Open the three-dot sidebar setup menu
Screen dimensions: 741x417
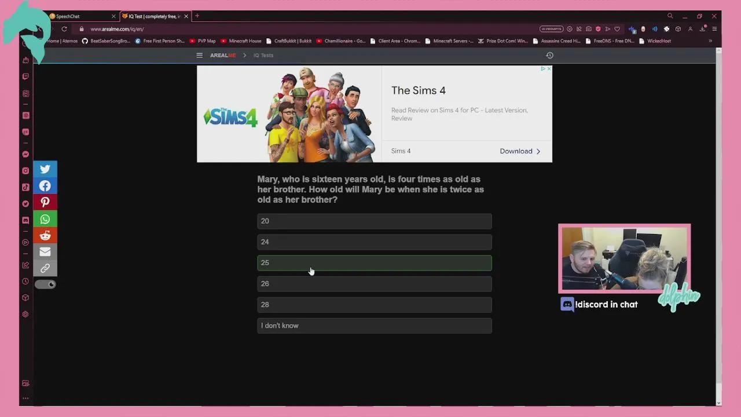point(25,398)
